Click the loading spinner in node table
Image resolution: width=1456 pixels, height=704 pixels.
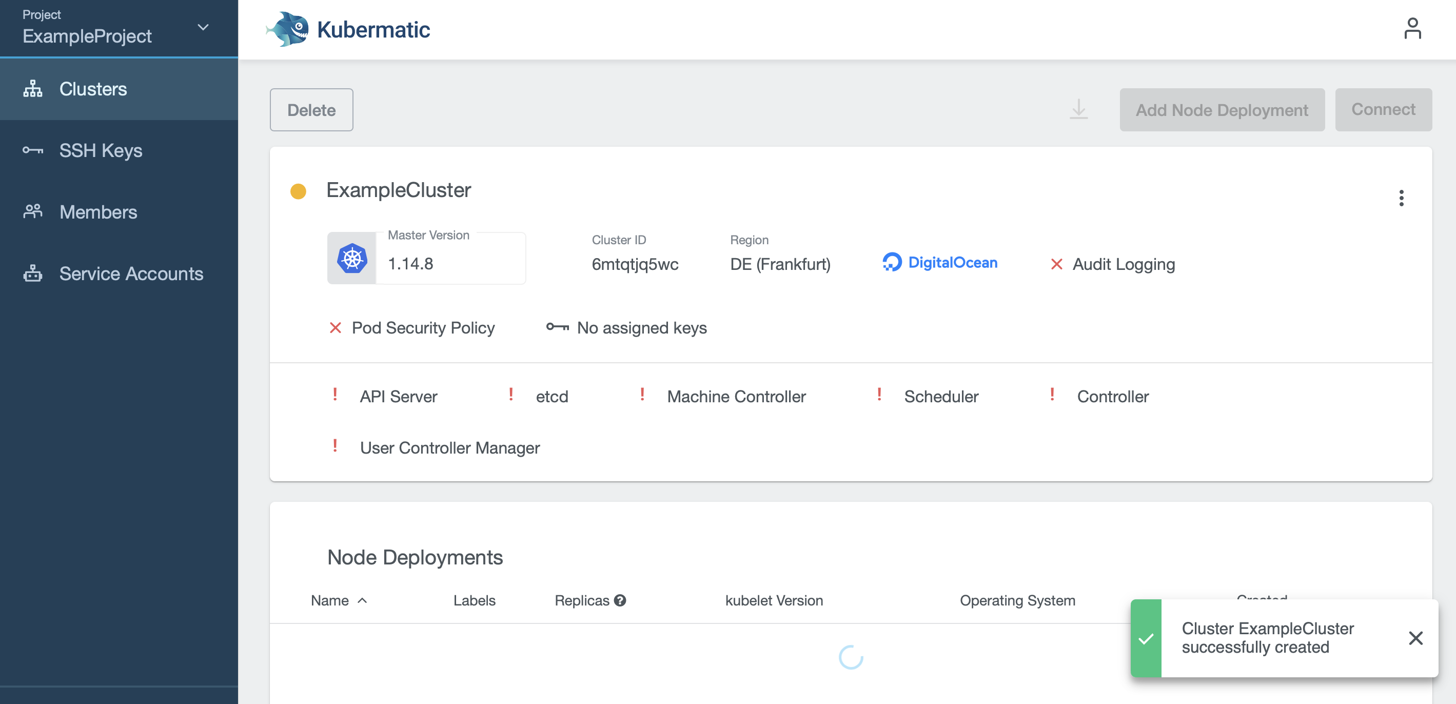pos(851,657)
